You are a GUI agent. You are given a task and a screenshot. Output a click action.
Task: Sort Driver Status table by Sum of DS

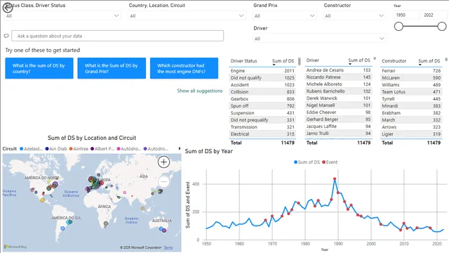[283, 61]
